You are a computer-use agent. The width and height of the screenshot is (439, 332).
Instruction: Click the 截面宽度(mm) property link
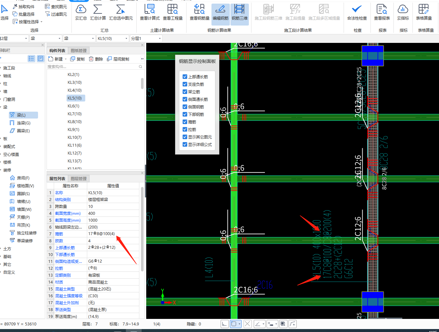(x=68, y=213)
